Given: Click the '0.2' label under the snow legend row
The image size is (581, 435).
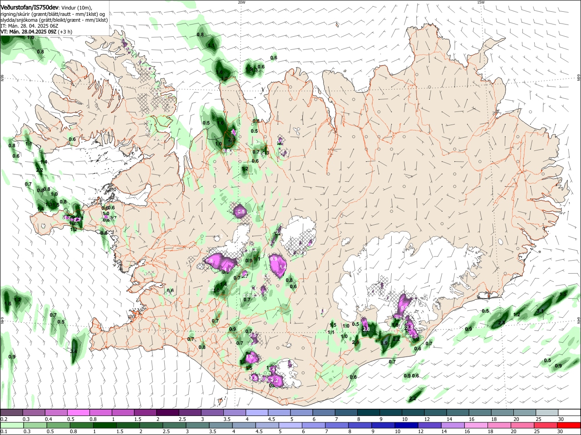Looking at the screenshot, I should pos(4,419).
